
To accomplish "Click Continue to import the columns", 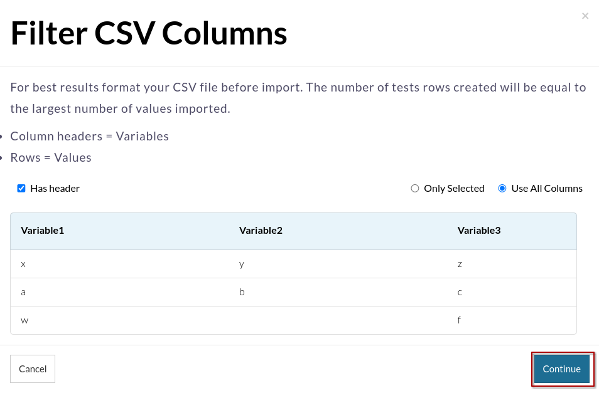I will (561, 369).
